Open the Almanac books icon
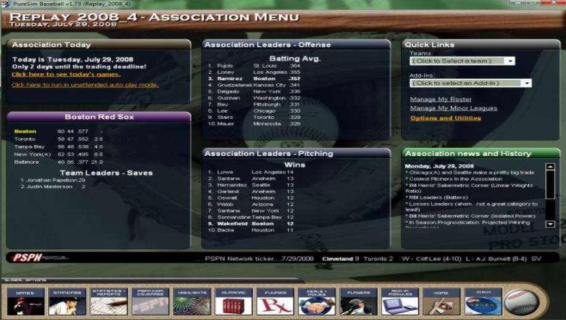This screenshot has height=320, width=566. (234, 301)
